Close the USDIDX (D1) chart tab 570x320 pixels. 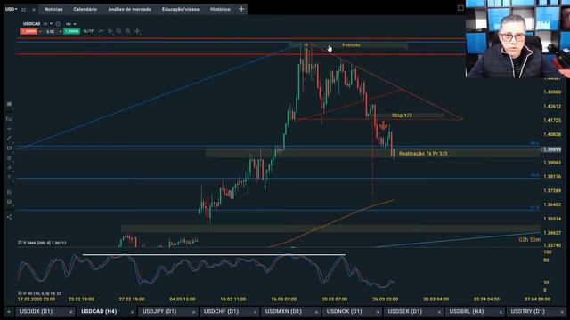point(70,312)
